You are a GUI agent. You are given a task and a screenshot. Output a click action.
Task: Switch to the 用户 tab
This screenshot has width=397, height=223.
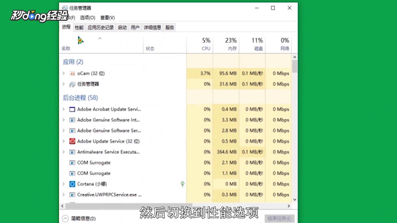point(135,28)
